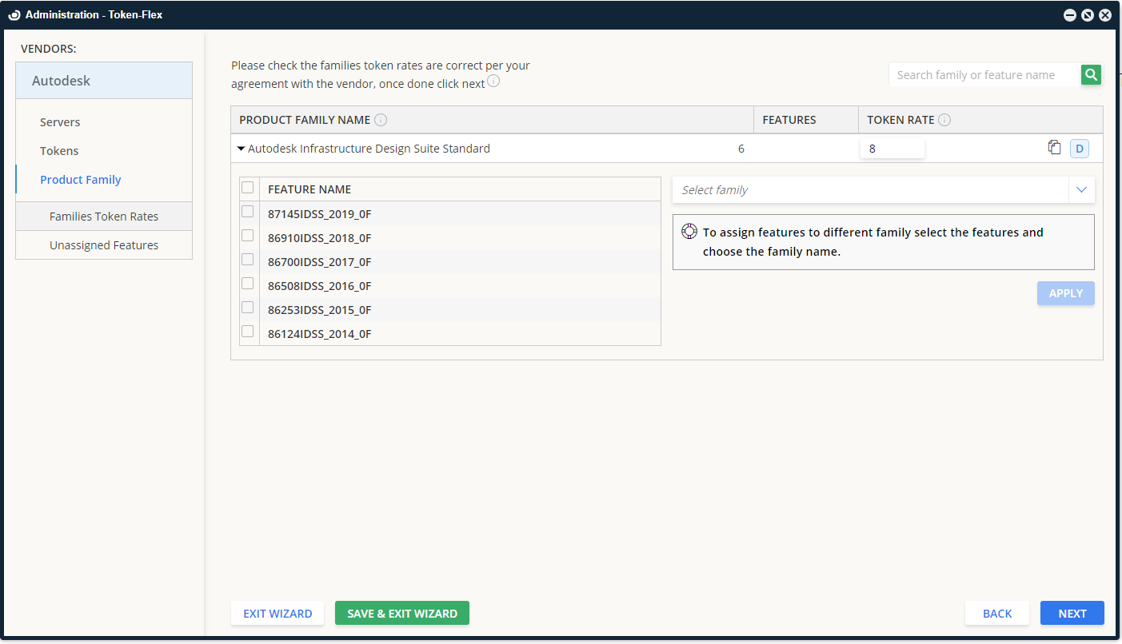Click the copy icon beside token rate
The image size is (1122, 644).
coord(1055,148)
